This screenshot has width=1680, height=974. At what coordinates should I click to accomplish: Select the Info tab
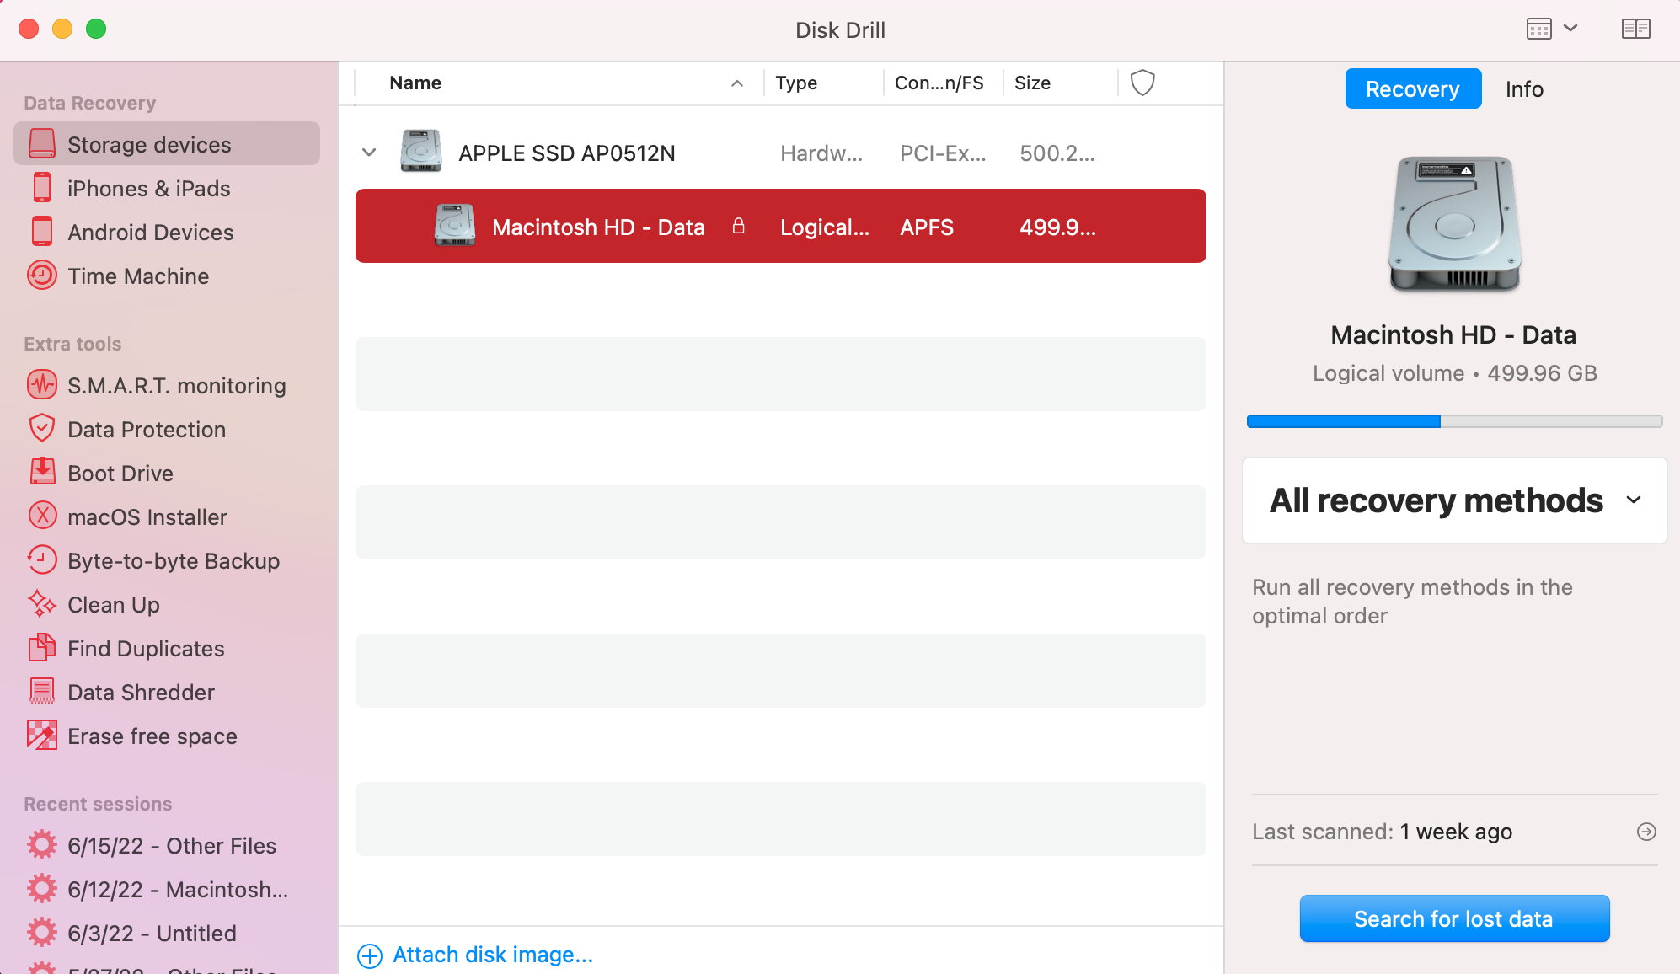click(1522, 89)
